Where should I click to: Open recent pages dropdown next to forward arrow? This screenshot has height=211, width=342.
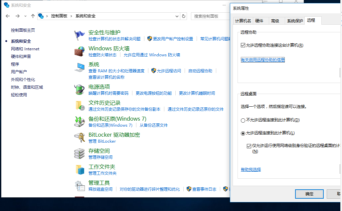(x=25, y=16)
